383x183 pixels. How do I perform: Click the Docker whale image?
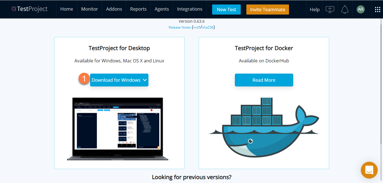[264, 128]
